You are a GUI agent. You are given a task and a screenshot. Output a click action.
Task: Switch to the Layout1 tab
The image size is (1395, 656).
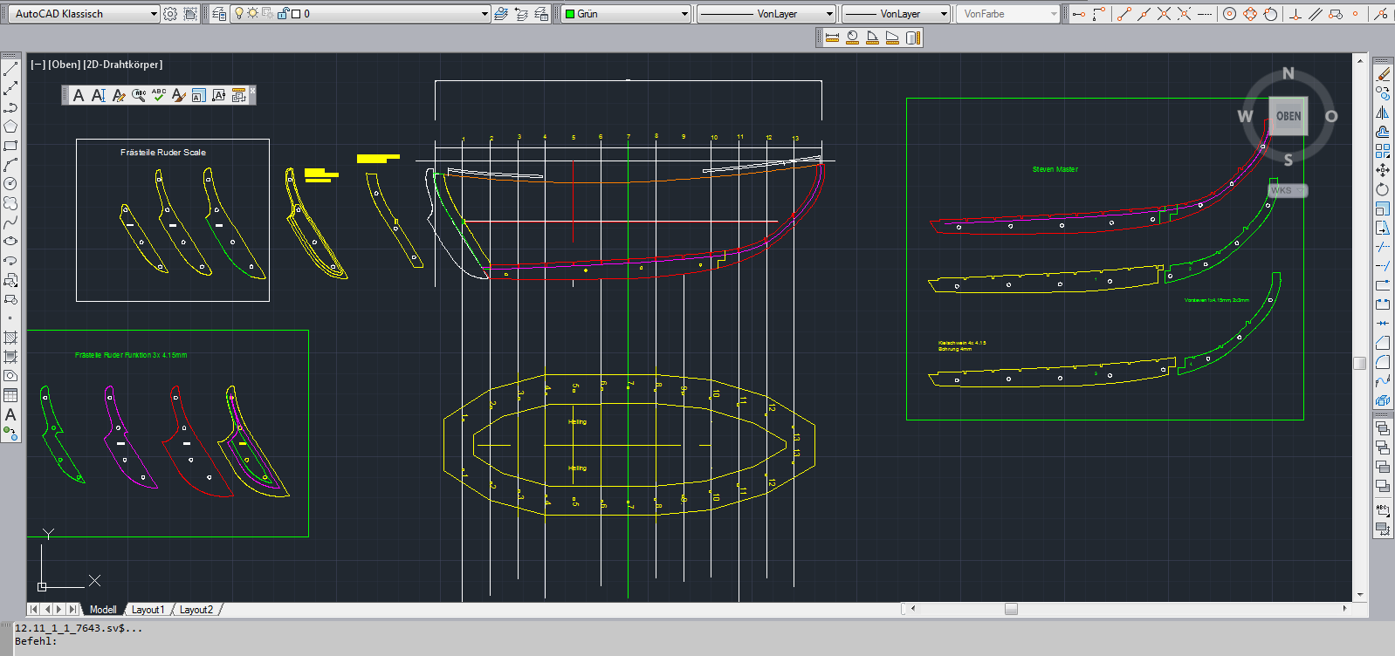pyautogui.click(x=148, y=610)
